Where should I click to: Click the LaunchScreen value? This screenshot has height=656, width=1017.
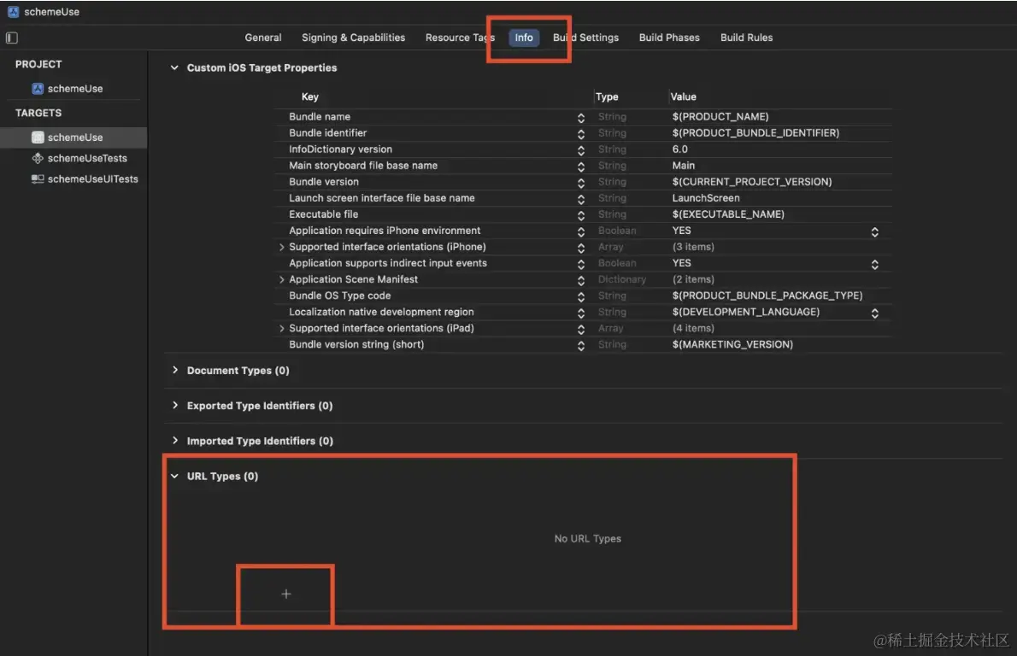[706, 197]
